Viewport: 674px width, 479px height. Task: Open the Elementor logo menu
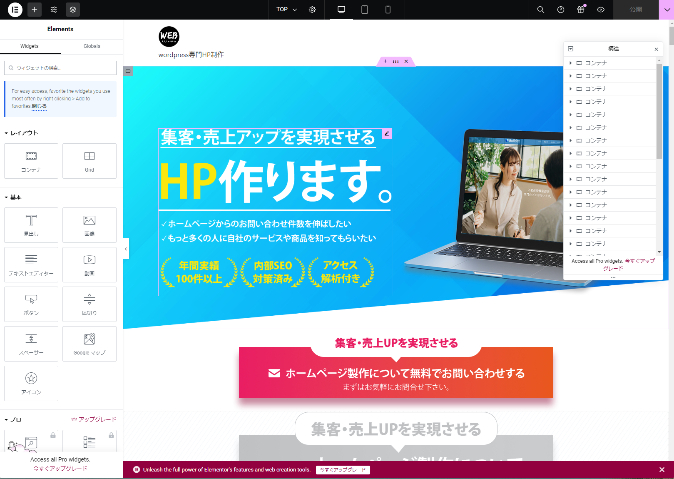pyautogui.click(x=15, y=10)
